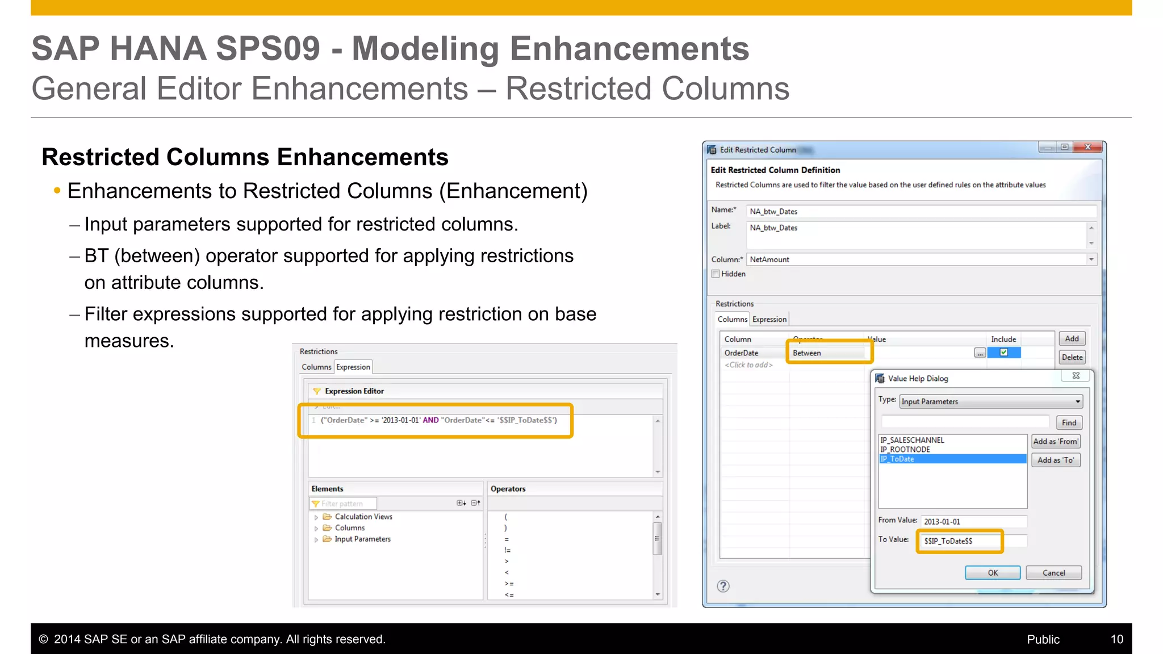1163x654 pixels.
Task: Select IP_ToDate parameter
Action: (952, 459)
